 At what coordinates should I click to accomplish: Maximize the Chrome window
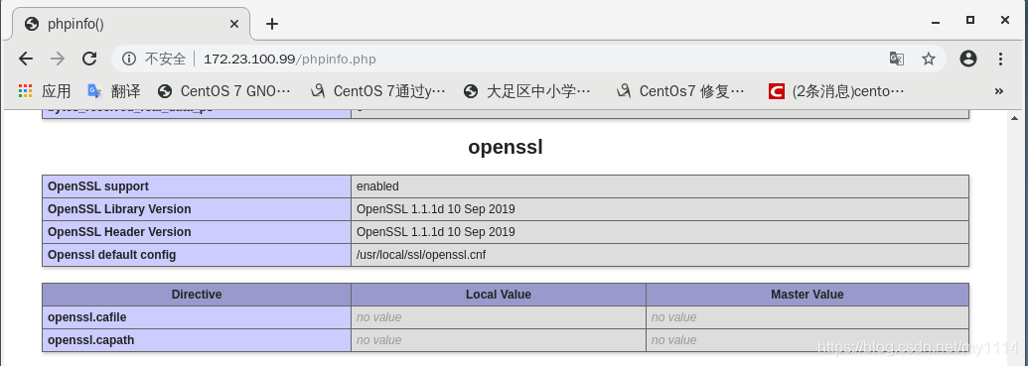pyautogui.click(x=970, y=20)
